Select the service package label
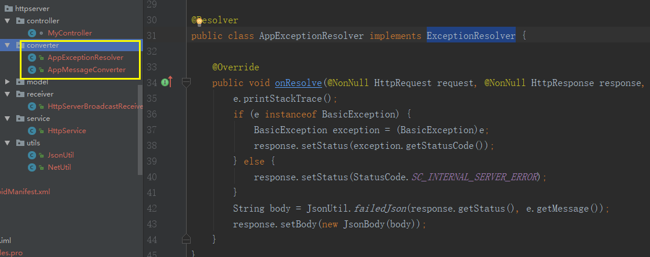Image resolution: width=650 pixels, height=257 pixels. click(38, 119)
